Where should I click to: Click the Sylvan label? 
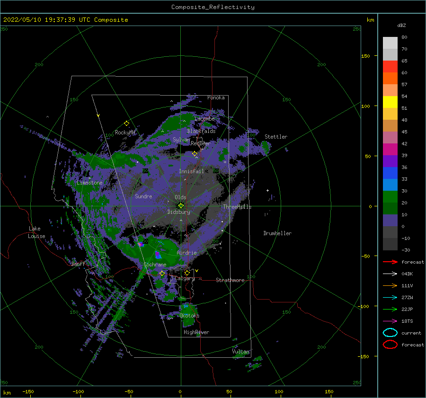(x=181, y=140)
